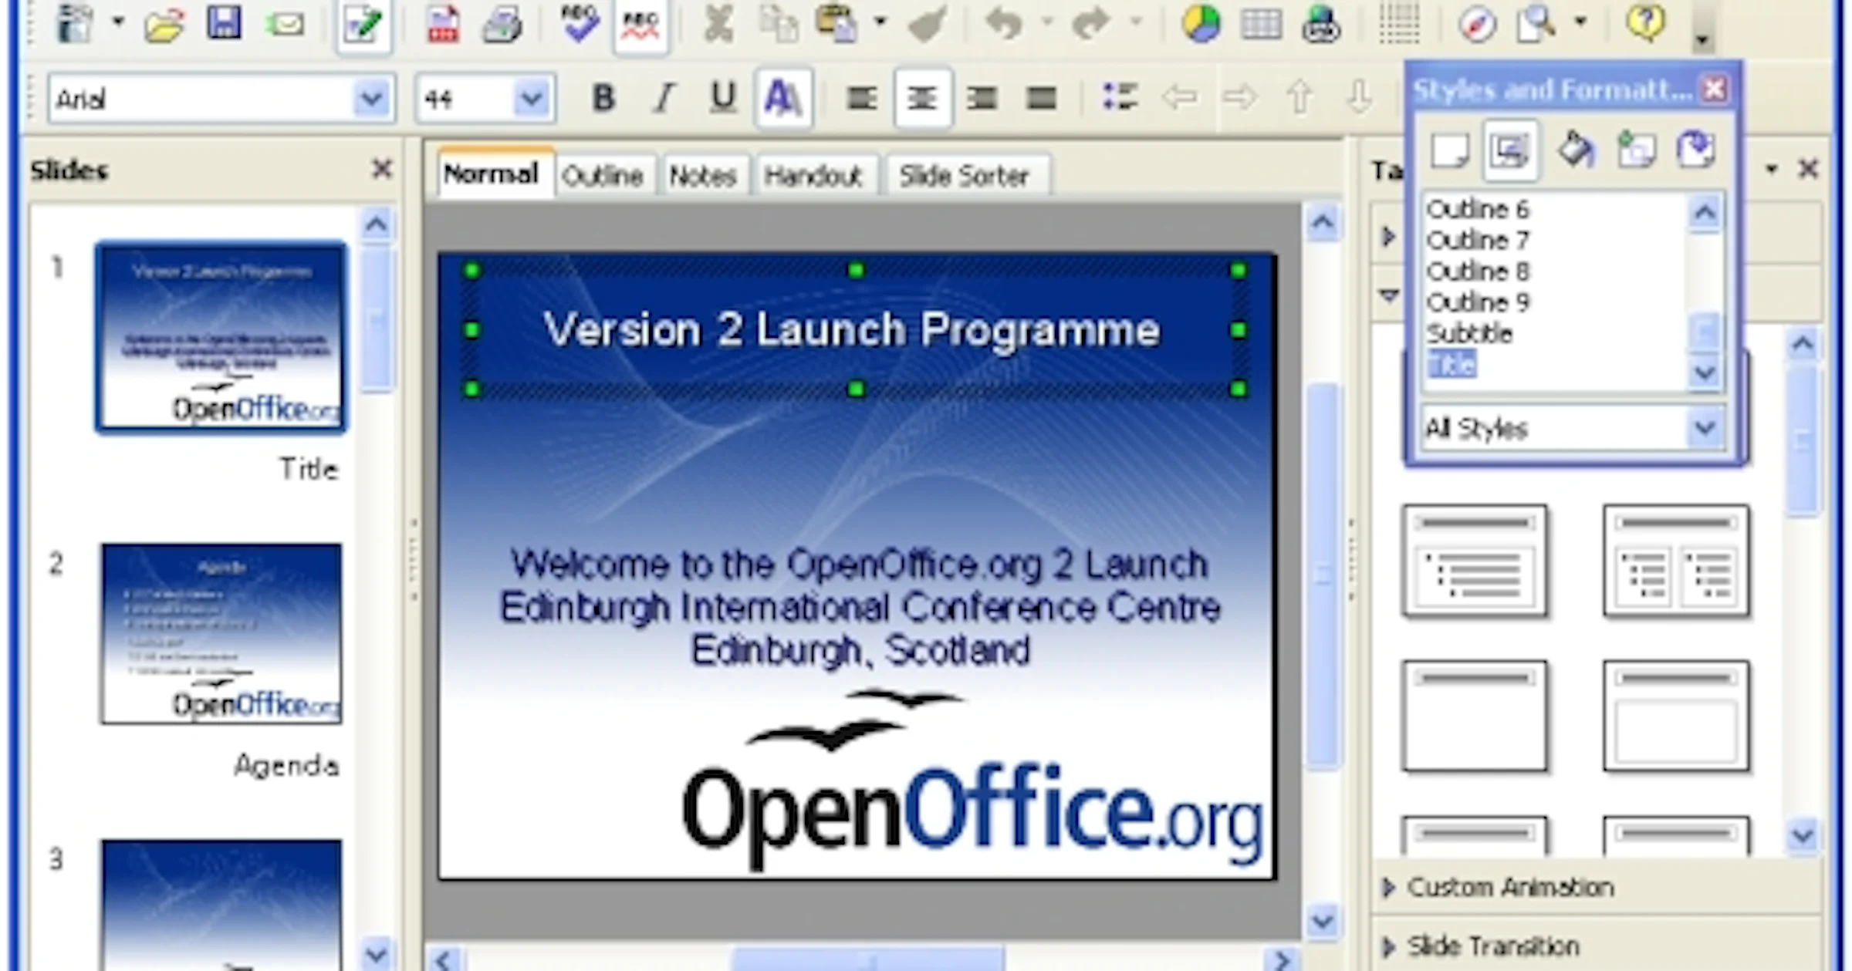The image size is (1852, 971).
Task: Open the Character formatting icon
Action: pos(783,99)
